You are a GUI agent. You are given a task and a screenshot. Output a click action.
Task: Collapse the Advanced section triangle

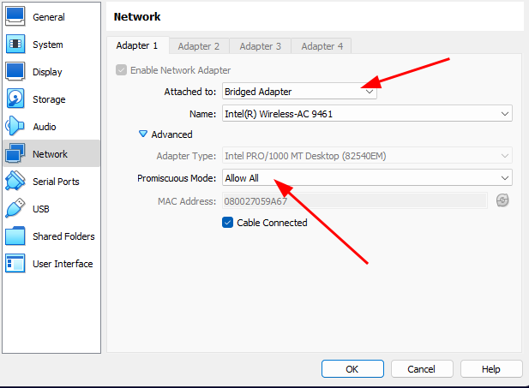point(143,134)
